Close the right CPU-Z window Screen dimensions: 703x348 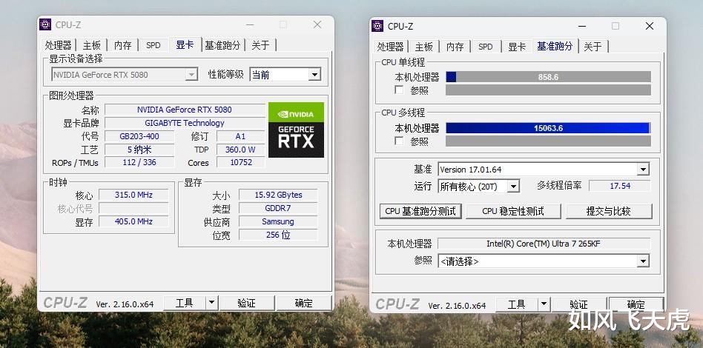(650, 26)
